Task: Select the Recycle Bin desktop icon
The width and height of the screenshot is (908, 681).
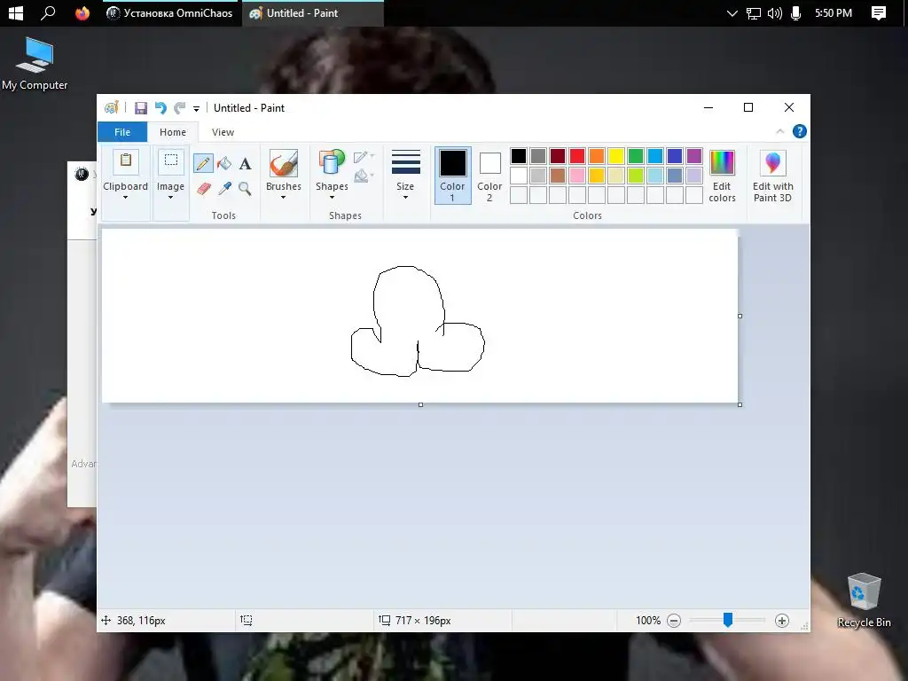Action: [864, 600]
